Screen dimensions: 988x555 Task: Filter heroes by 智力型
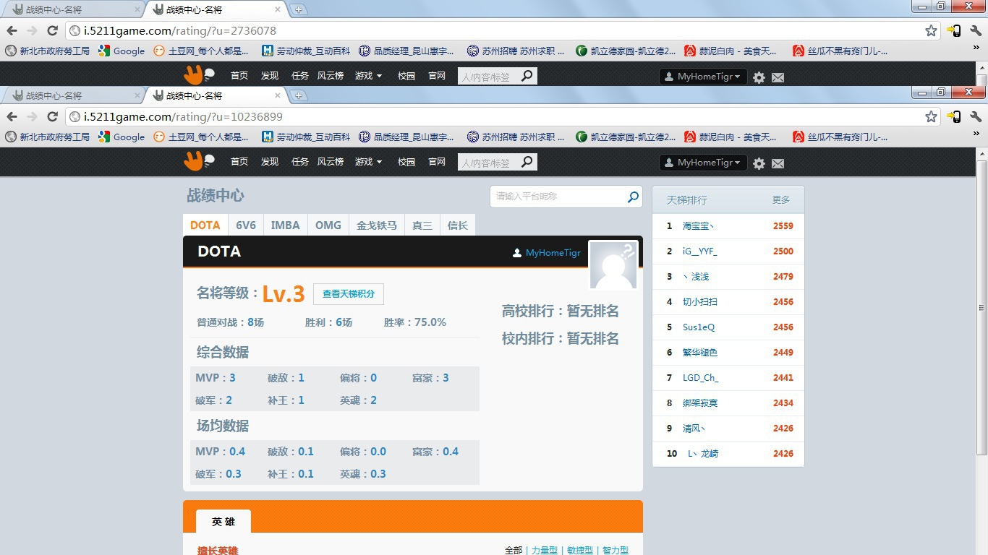pyautogui.click(x=616, y=551)
